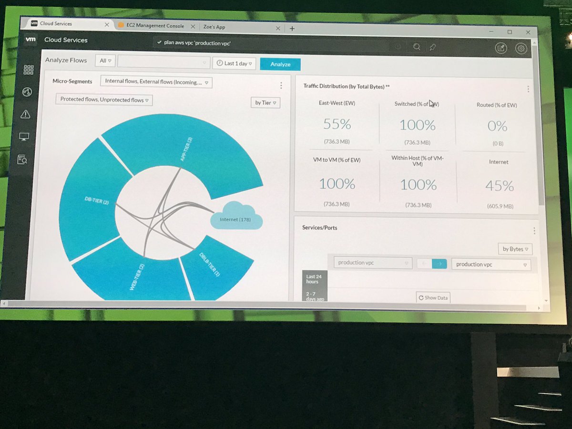Open the All scope dropdown

point(105,61)
